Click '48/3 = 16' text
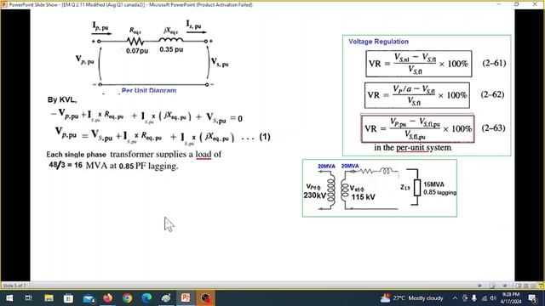The width and height of the screenshot is (545, 306). pyautogui.click(x=66, y=165)
